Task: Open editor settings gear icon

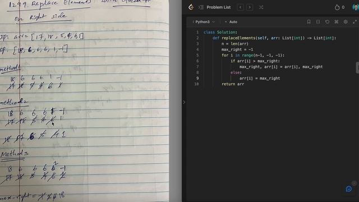Action: click(x=346, y=22)
